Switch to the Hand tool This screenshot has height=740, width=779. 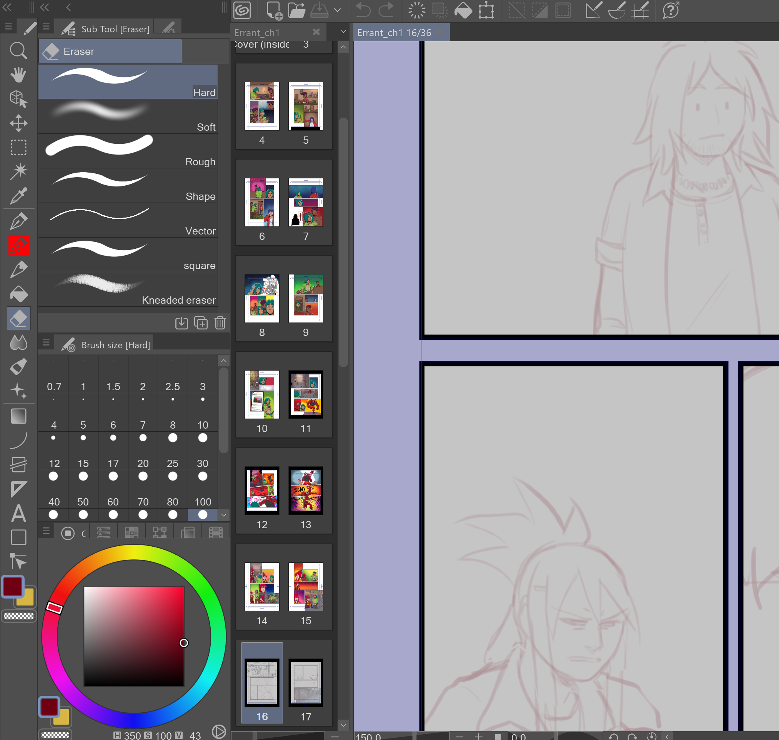pyautogui.click(x=18, y=75)
